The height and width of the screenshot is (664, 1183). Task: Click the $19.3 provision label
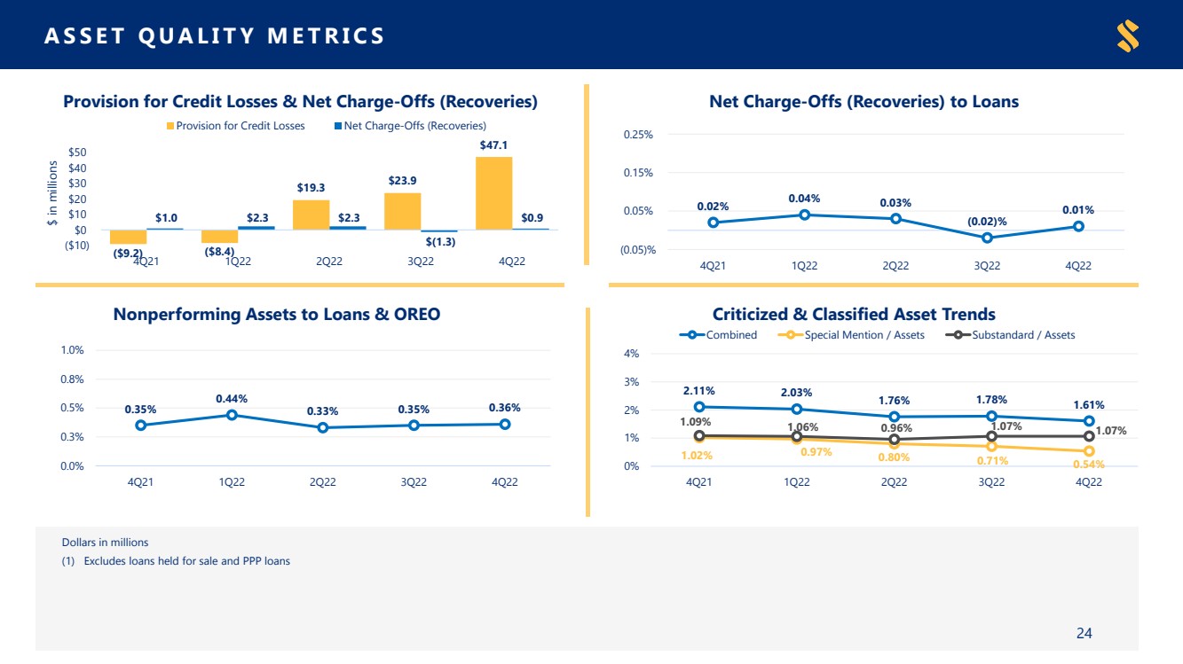(311, 188)
